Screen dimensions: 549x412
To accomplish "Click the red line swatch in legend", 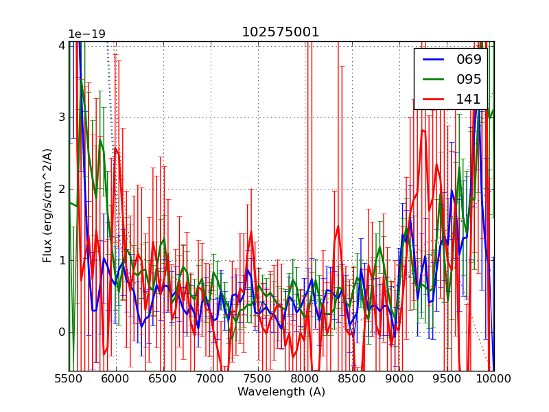I will 434,99.
